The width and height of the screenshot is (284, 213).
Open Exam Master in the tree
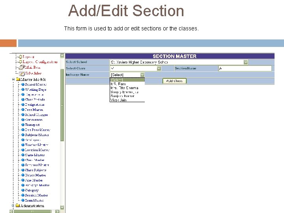tap(34, 200)
